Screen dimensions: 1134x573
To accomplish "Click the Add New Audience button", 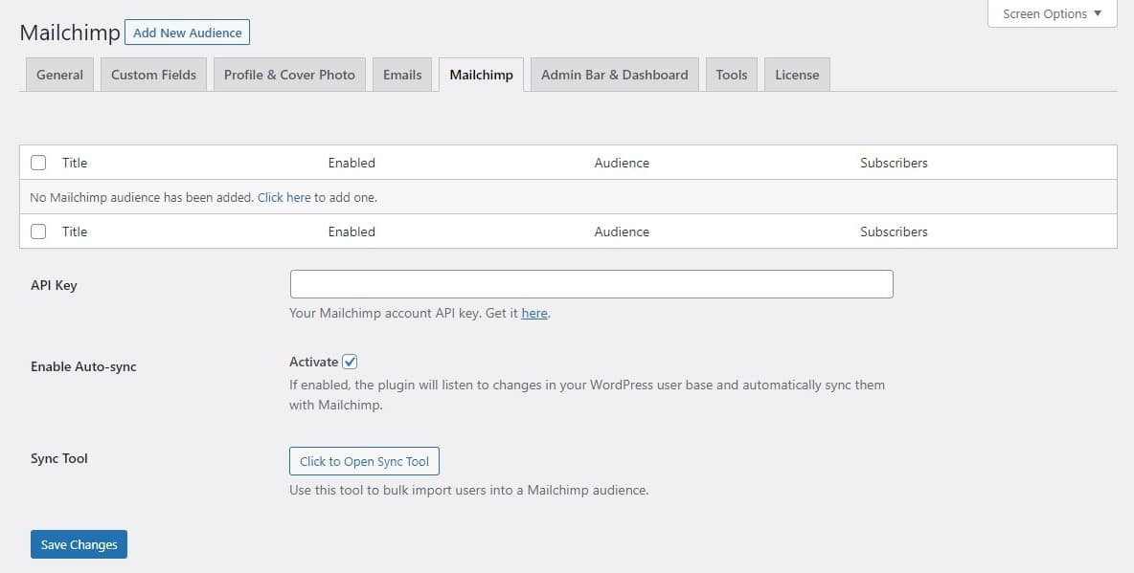I will click(188, 33).
